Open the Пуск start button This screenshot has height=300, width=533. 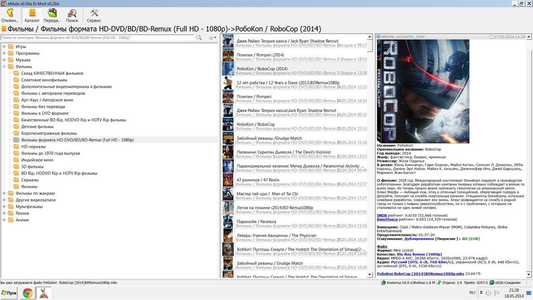pyautogui.click(x=9, y=293)
